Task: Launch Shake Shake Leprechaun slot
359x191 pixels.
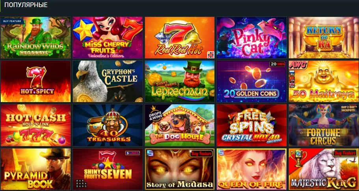Action: 180,81
